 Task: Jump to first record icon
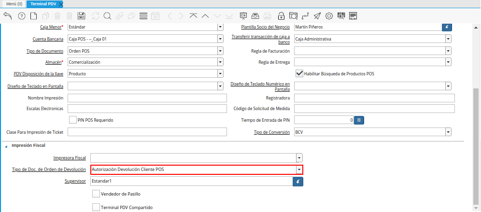pyautogui.click(x=193, y=16)
